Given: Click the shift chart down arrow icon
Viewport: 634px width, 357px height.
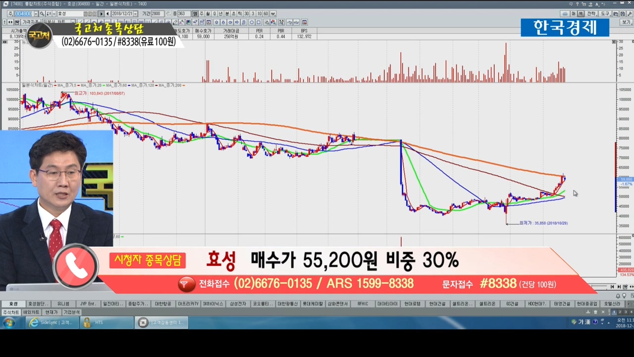Looking at the screenshot, I should (x=223, y=22).
